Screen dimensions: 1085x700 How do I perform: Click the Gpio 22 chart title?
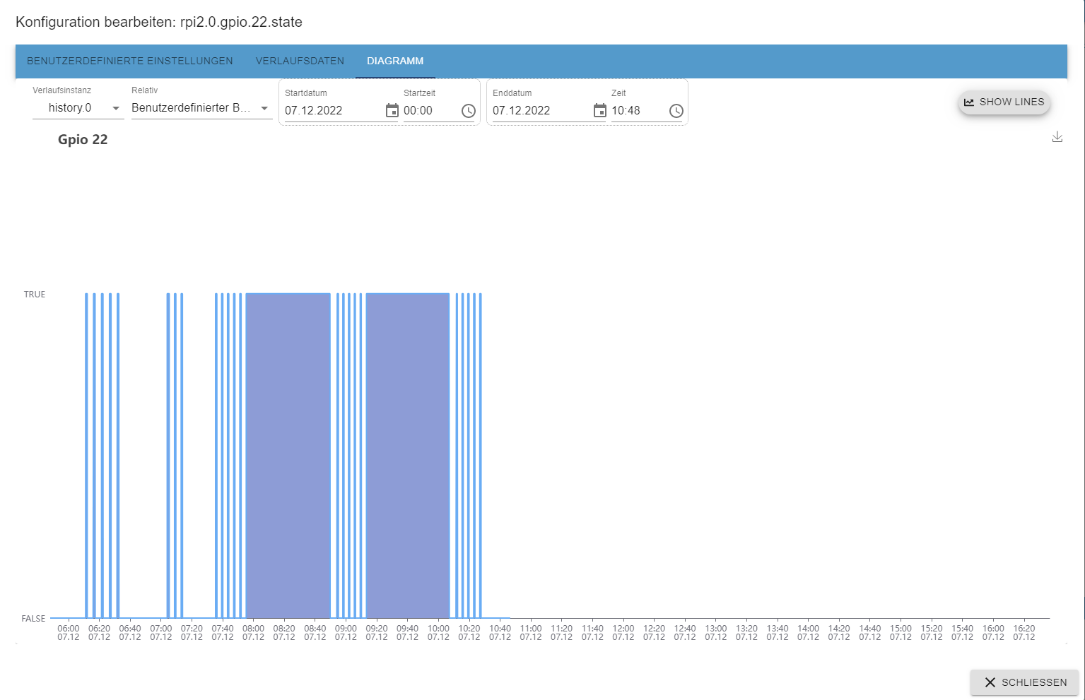83,139
